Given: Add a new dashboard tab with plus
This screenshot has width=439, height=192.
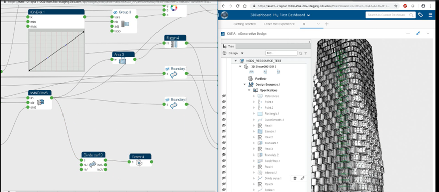Looking at the screenshot, I should (326, 24).
